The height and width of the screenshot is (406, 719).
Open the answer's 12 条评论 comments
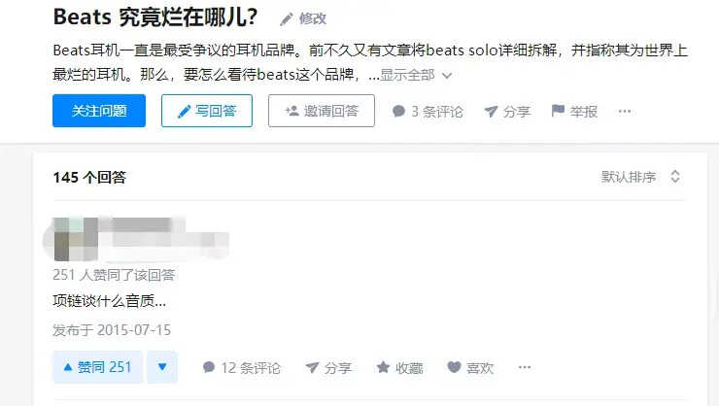(x=242, y=367)
